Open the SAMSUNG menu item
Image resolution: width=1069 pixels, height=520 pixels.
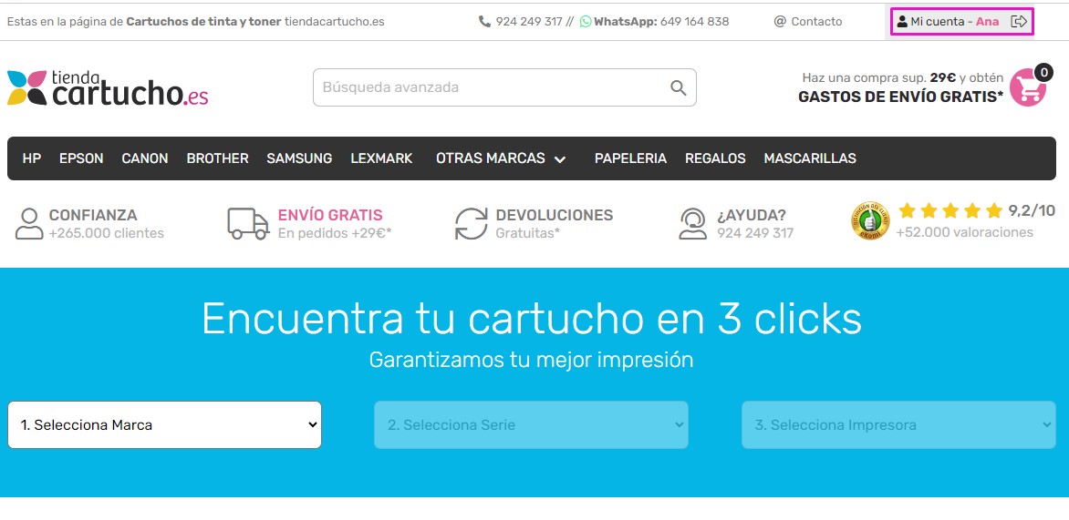coord(299,158)
